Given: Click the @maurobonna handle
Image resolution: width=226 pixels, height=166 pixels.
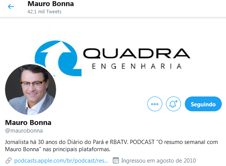Looking at the screenshot, I should (24, 131).
